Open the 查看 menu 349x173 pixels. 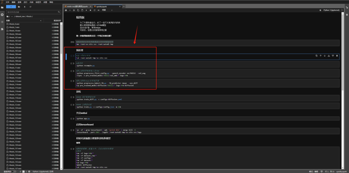point(20,2)
